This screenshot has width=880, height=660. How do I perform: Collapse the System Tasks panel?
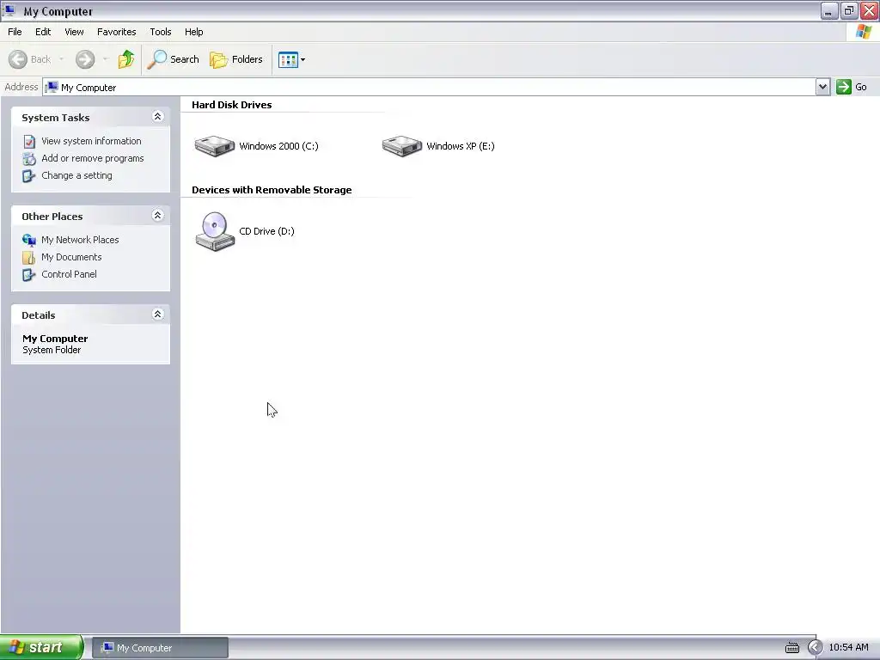[x=158, y=117]
